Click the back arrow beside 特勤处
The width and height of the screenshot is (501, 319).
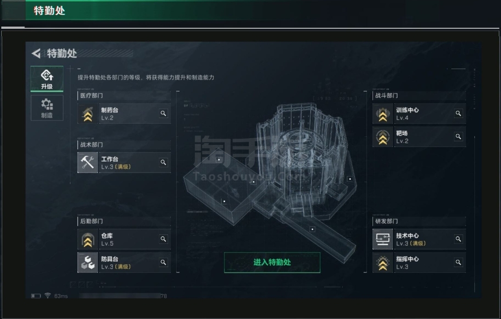tap(36, 53)
